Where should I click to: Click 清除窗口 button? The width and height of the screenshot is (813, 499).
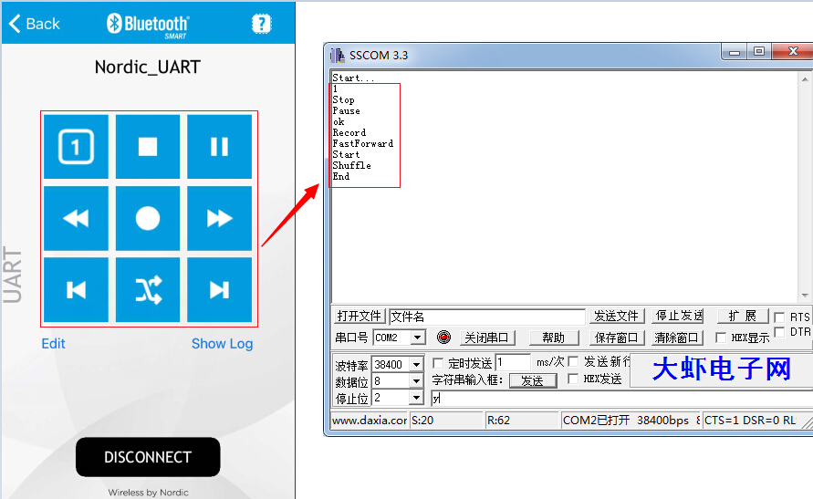677,338
